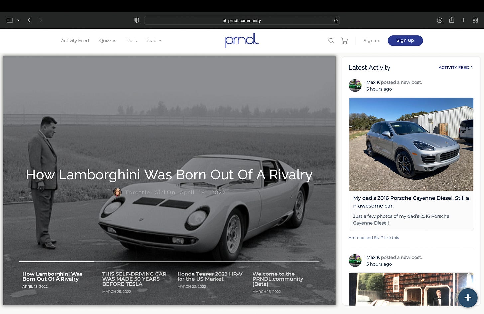The height and width of the screenshot is (314, 484).
Task: Open site search magnifier icon
Action: pos(331,41)
